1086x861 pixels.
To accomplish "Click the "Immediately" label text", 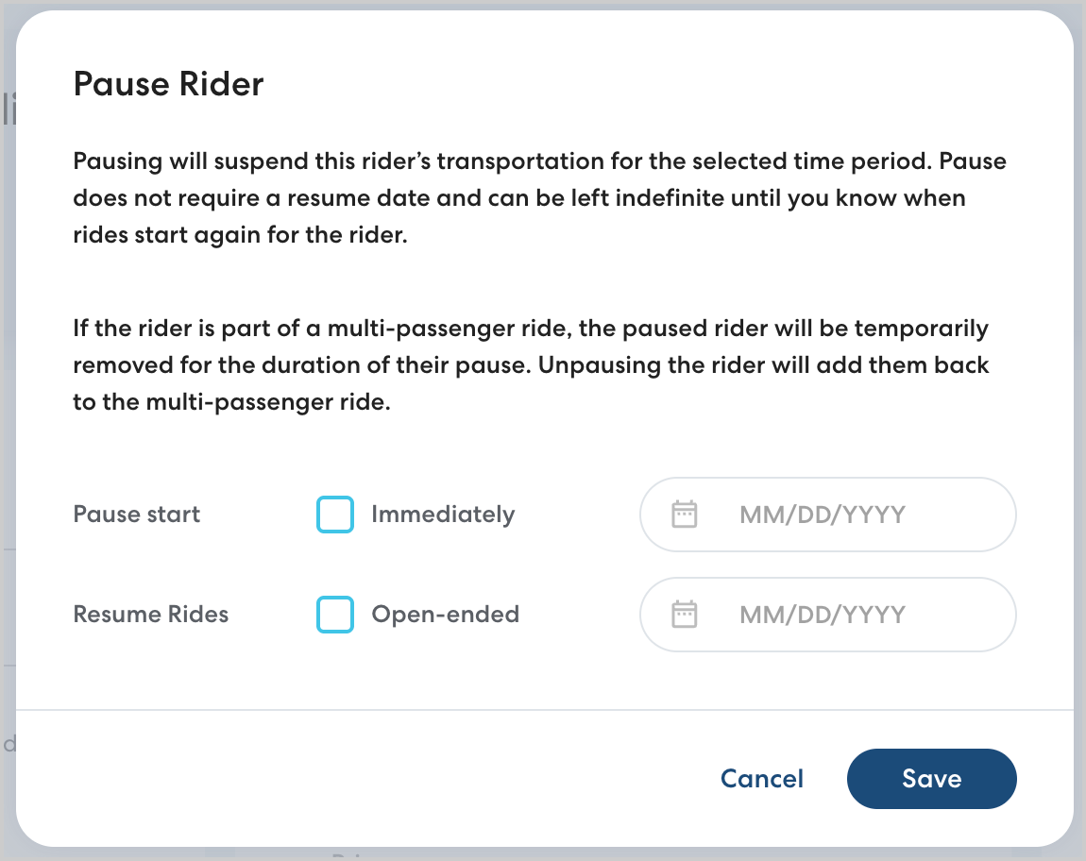I will (443, 515).
